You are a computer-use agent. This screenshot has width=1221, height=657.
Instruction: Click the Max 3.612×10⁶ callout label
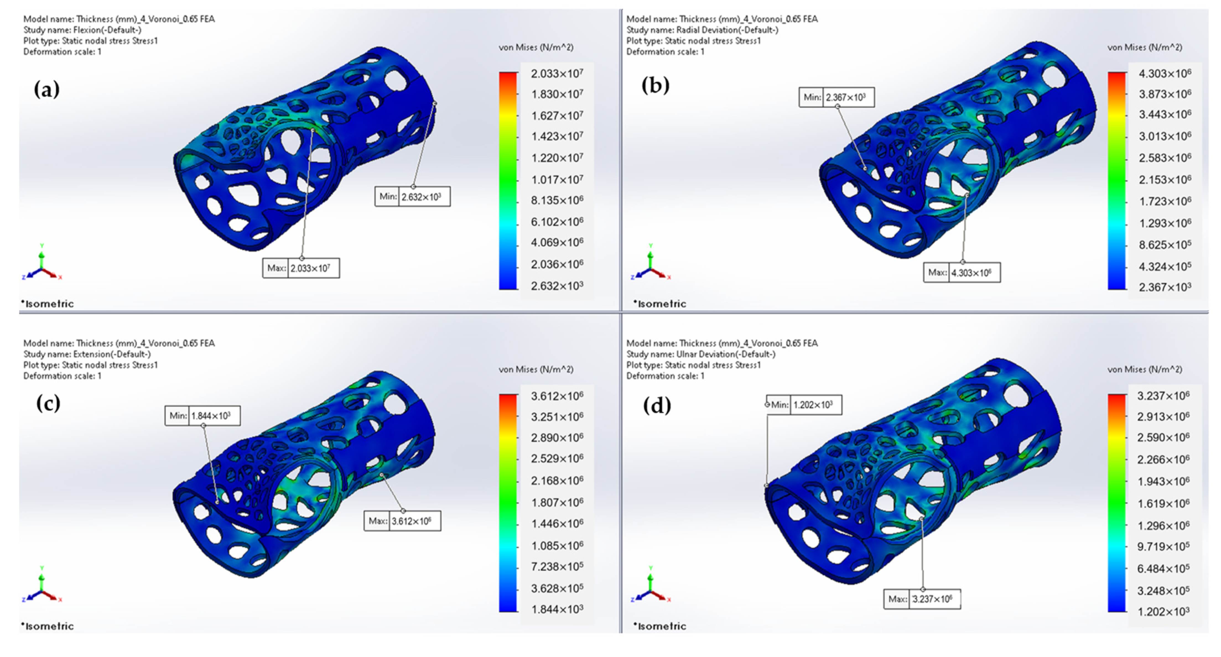(402, 521)
